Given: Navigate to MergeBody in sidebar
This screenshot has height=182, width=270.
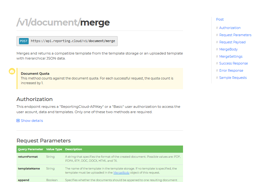Looking at the screenshot, I should [228, 50].
